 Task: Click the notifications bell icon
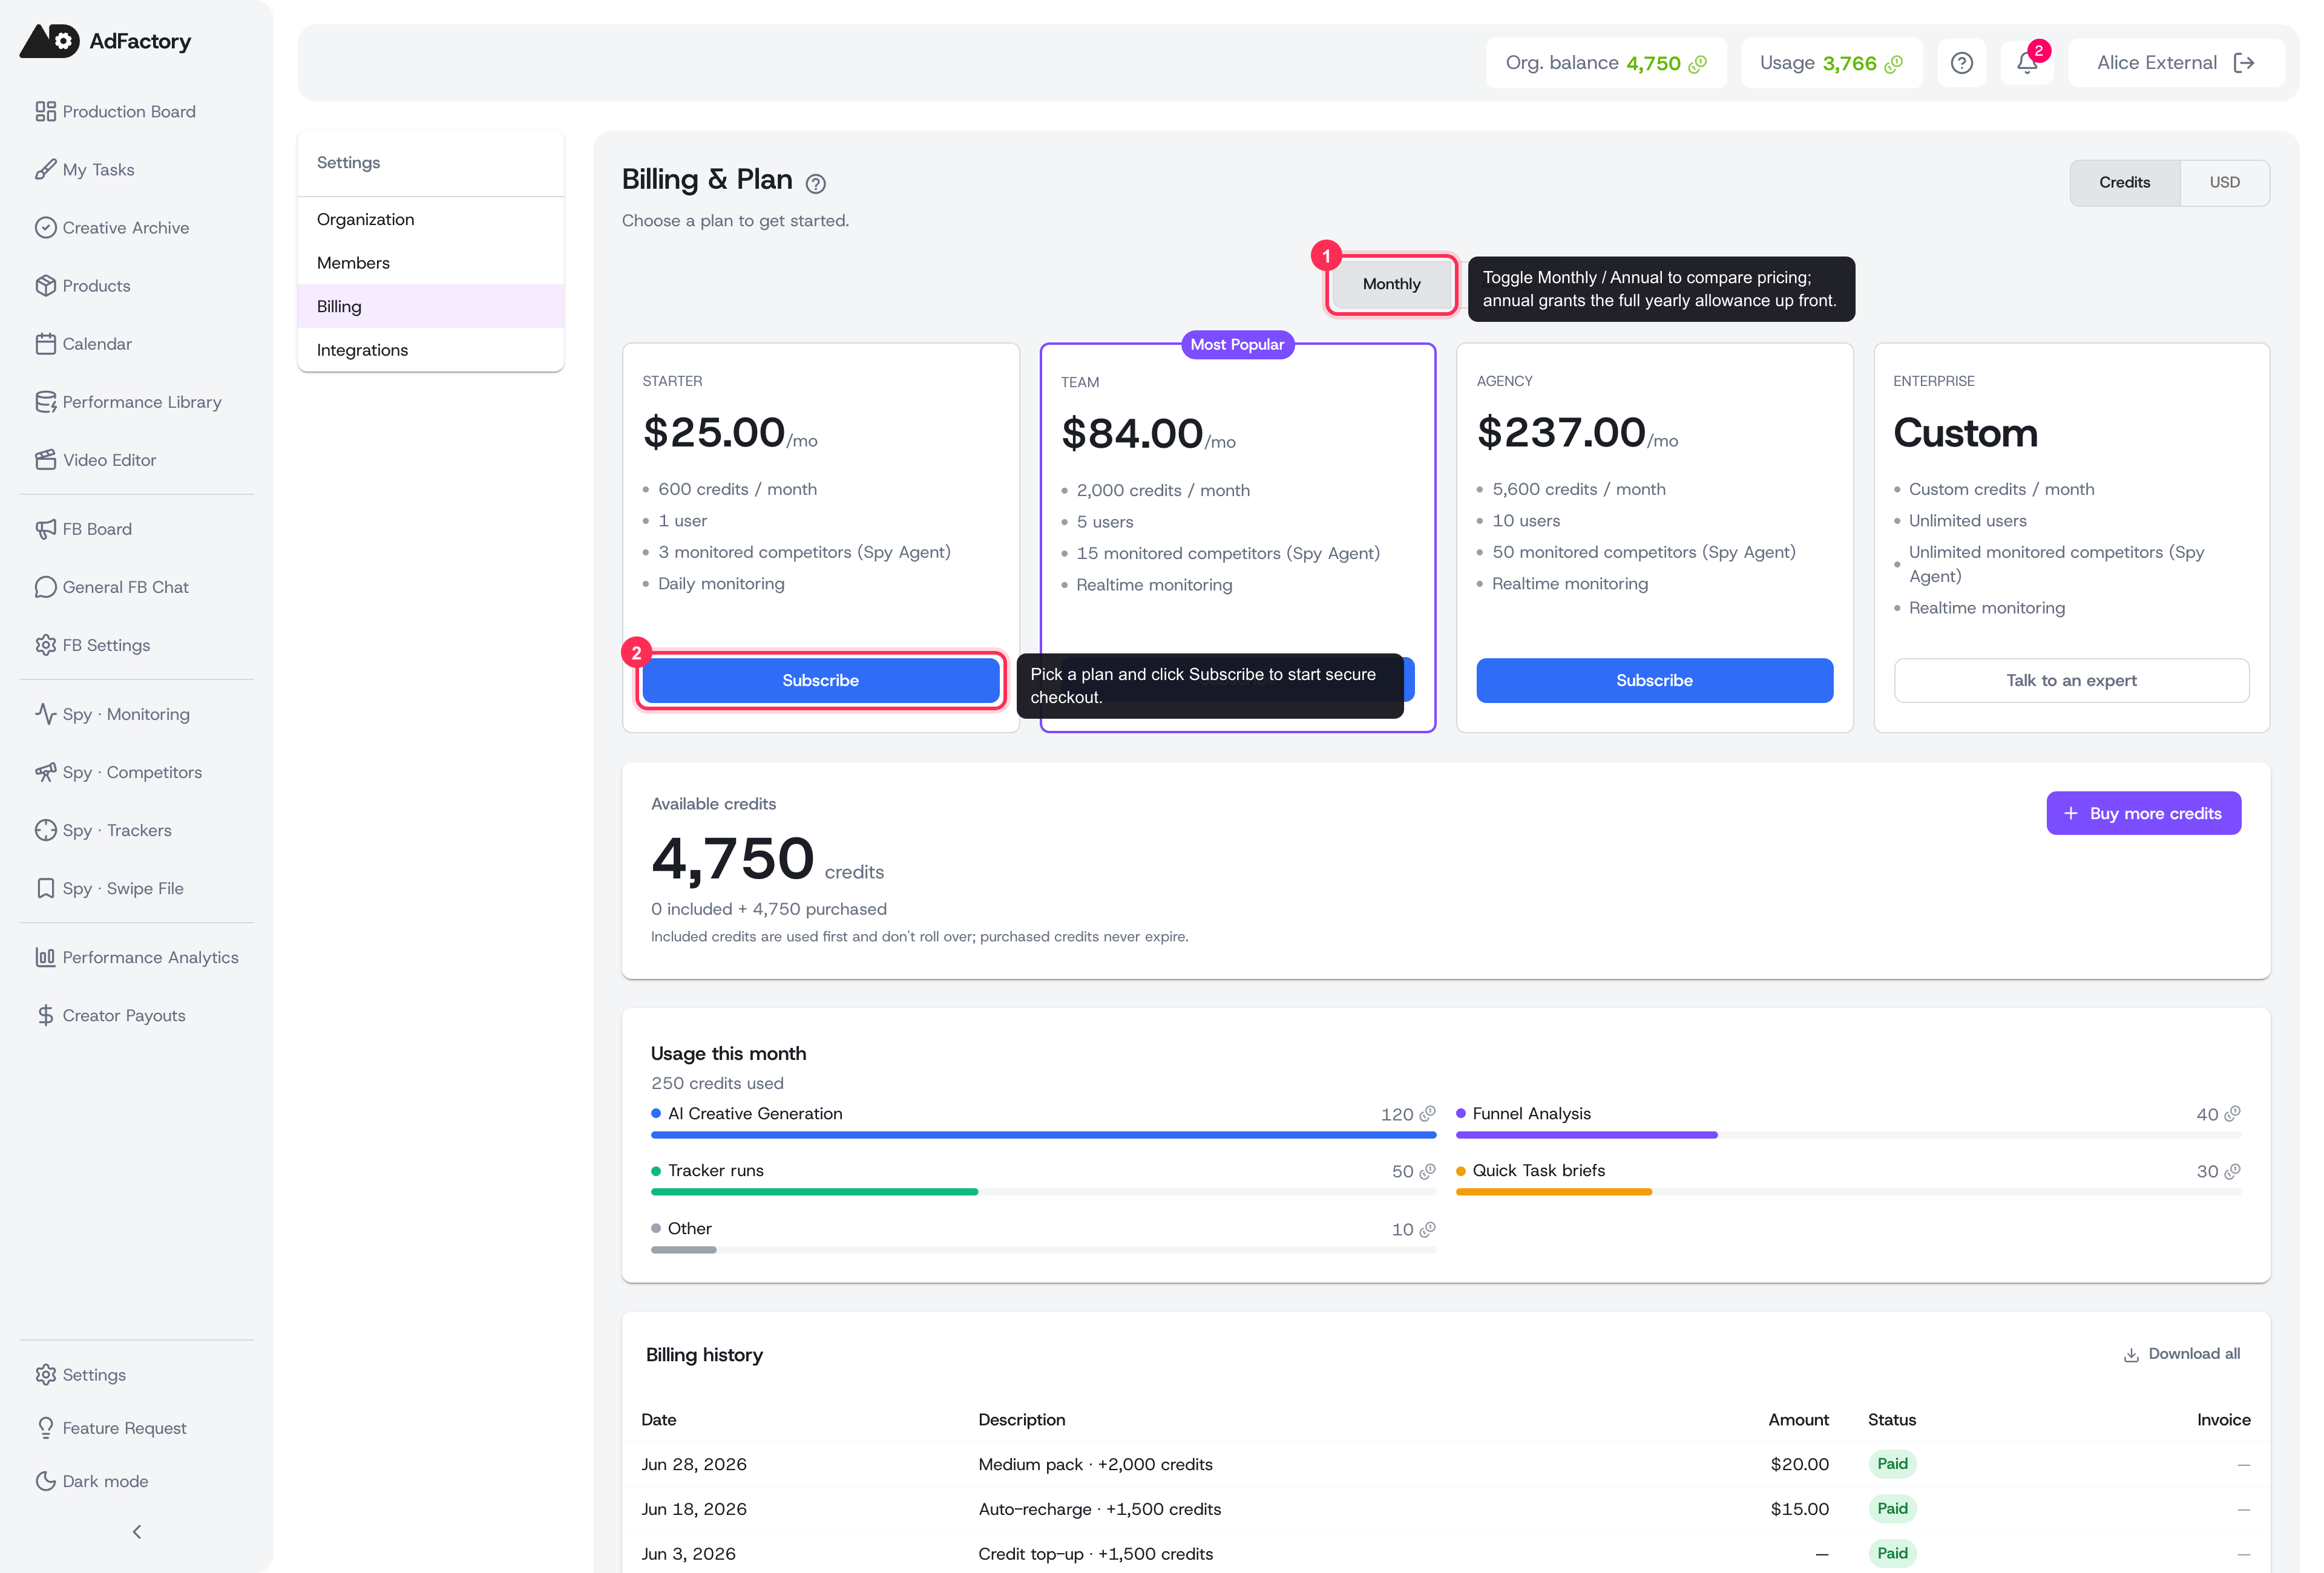[2026, 63]
